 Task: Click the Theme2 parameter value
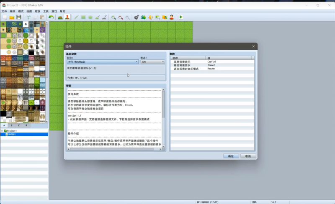211,65
